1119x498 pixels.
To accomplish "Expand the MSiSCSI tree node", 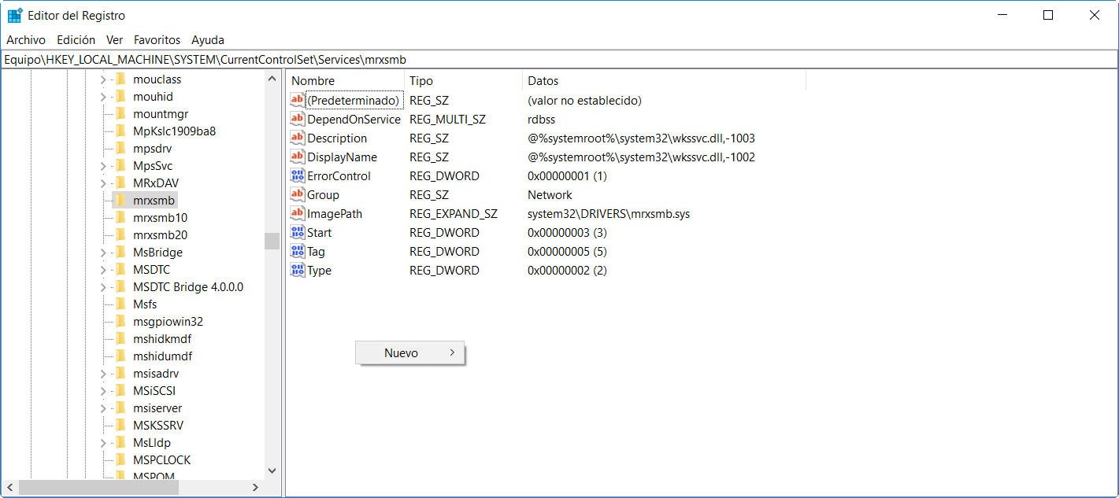I will point(103,391).
